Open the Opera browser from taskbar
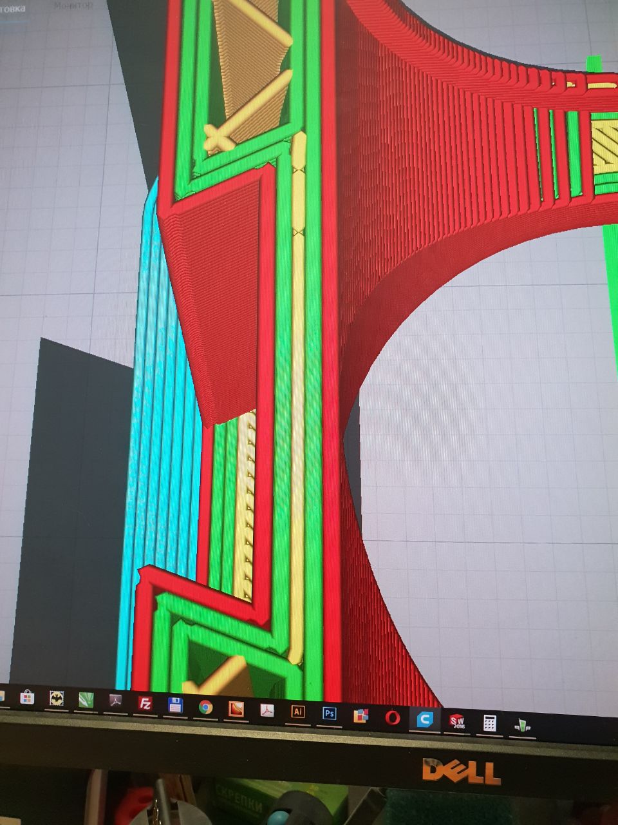This screenshot has width=618, height=825. click(392, 717)
